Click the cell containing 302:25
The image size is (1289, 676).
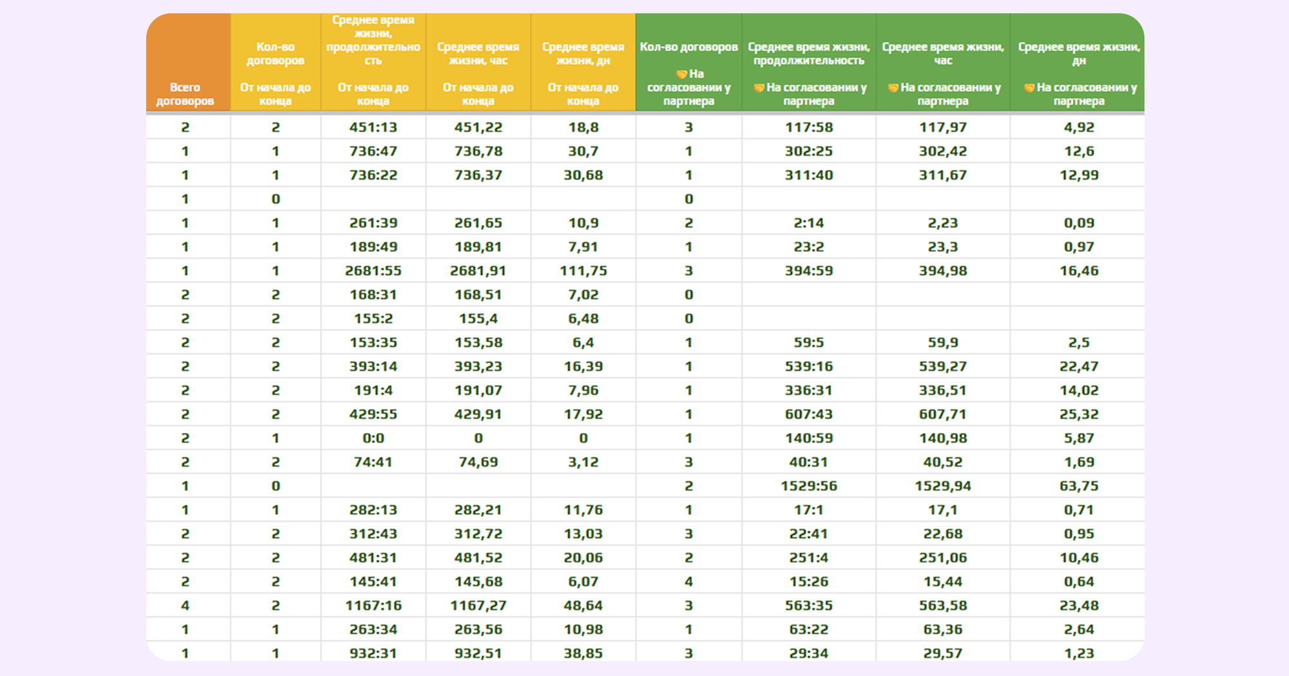click(808, 151)
